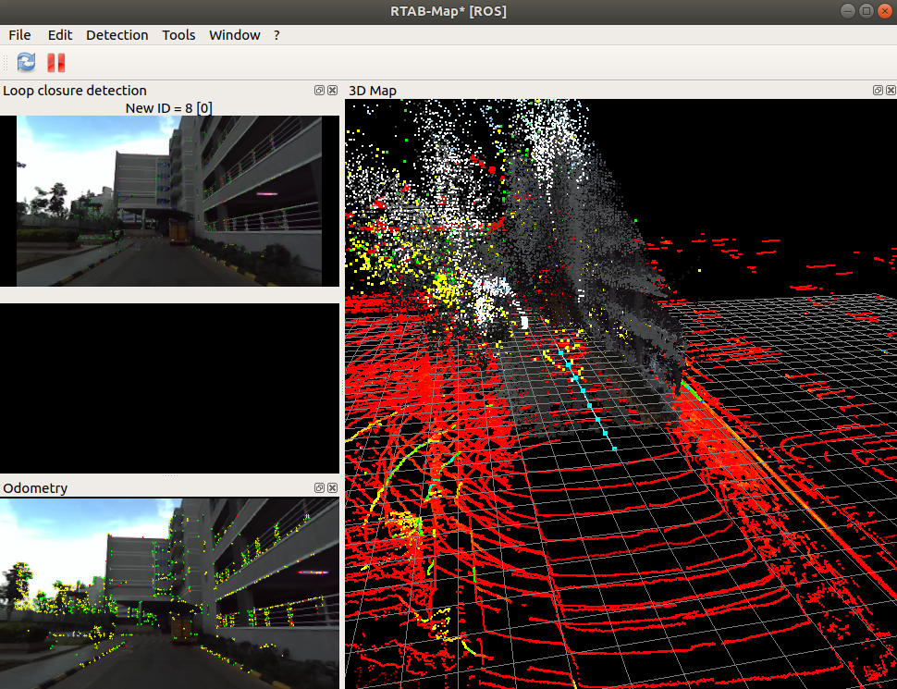Open the Tools menu
The width and height of the screenshot is (897, 689).
[178, 35]
